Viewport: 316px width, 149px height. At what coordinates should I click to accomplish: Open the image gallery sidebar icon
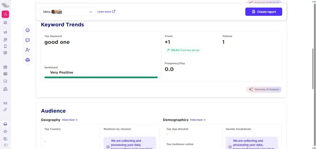pos(6,40)
